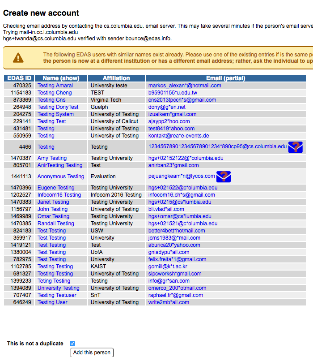
Task: Toggle the 'This is not a duplicate' checkbox
Action: click(x=72, y=344)
